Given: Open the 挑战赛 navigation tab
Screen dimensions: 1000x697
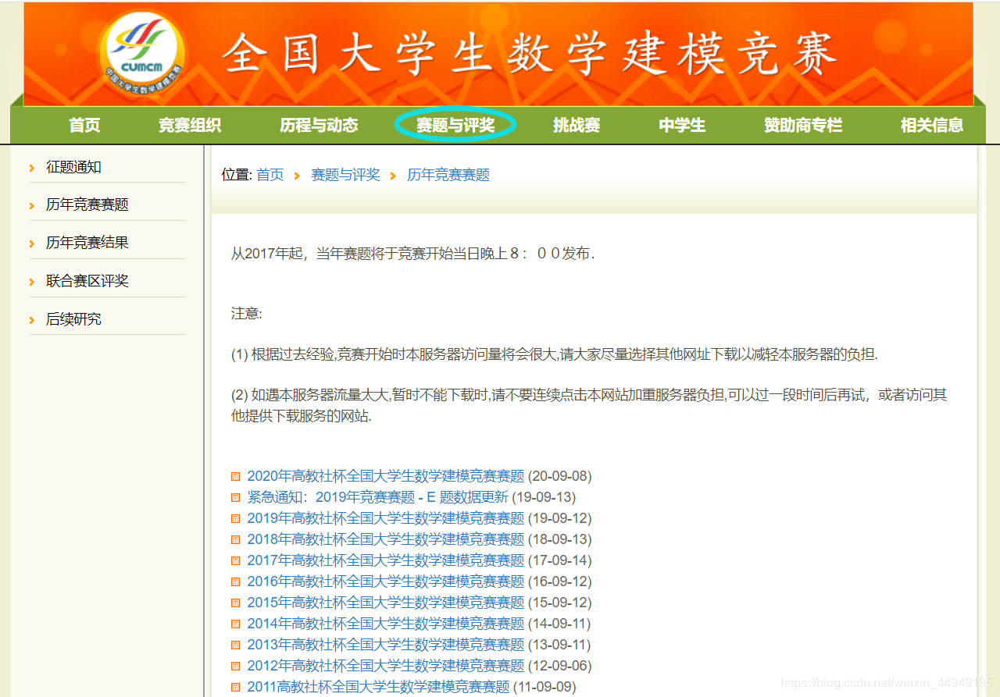Looking at the screenshot, I should coord(577,125).
